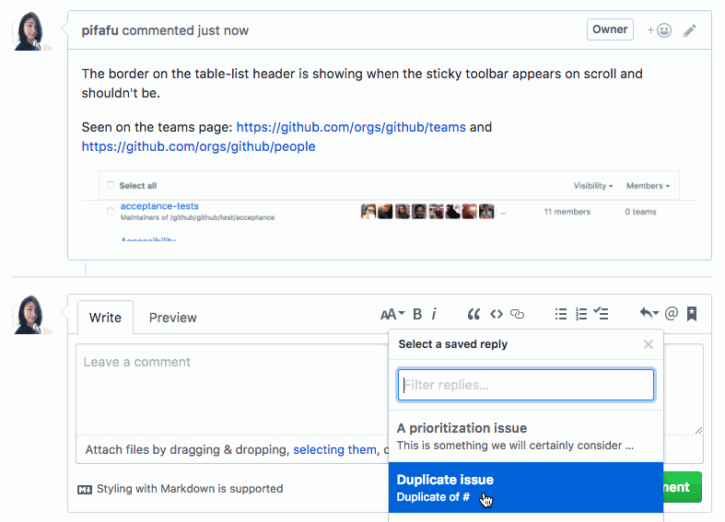
Task: Insert a quote block
Action: pyautogui.click(x=474, y=314)
